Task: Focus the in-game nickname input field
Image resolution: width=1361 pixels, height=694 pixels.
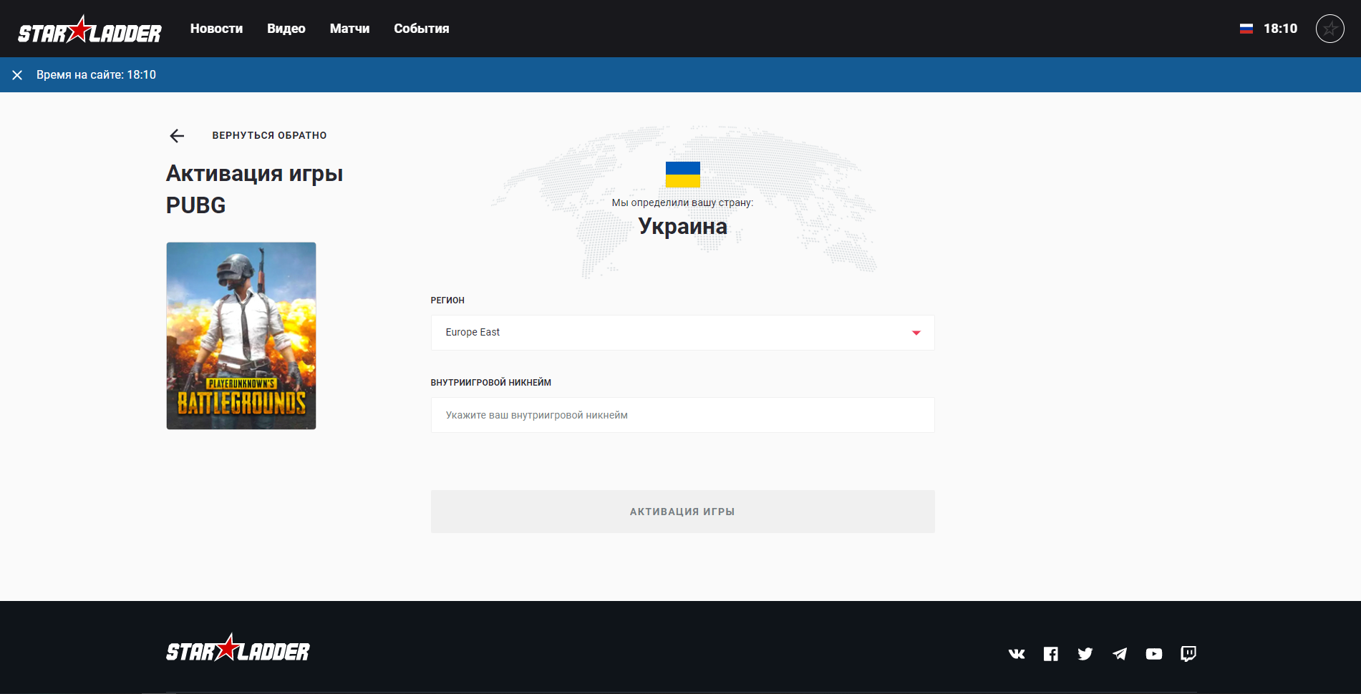Action: pos(682,415)
